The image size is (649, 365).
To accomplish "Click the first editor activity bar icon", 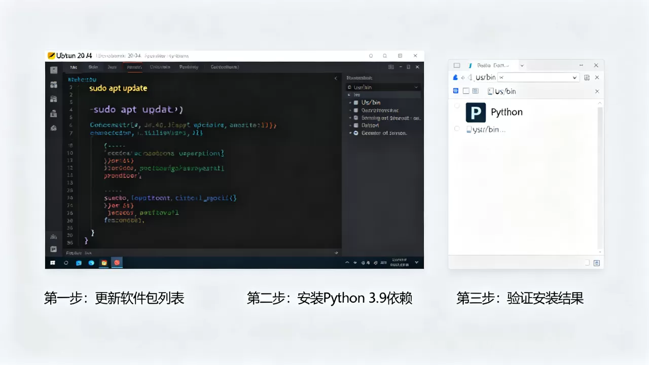I will click(x=54, y=70).
